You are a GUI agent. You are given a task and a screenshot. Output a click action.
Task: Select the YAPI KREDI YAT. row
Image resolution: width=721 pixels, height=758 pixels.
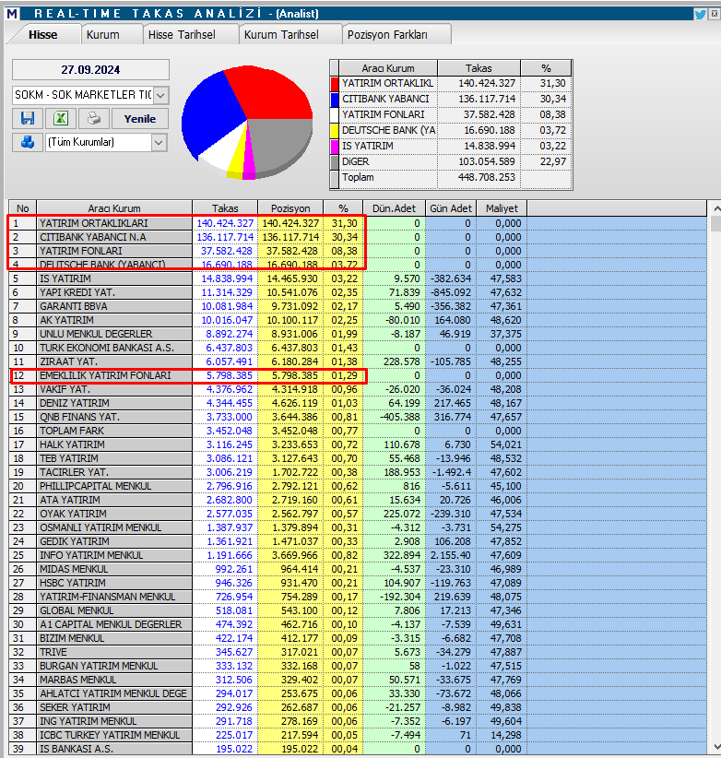[x=358, y=292]
